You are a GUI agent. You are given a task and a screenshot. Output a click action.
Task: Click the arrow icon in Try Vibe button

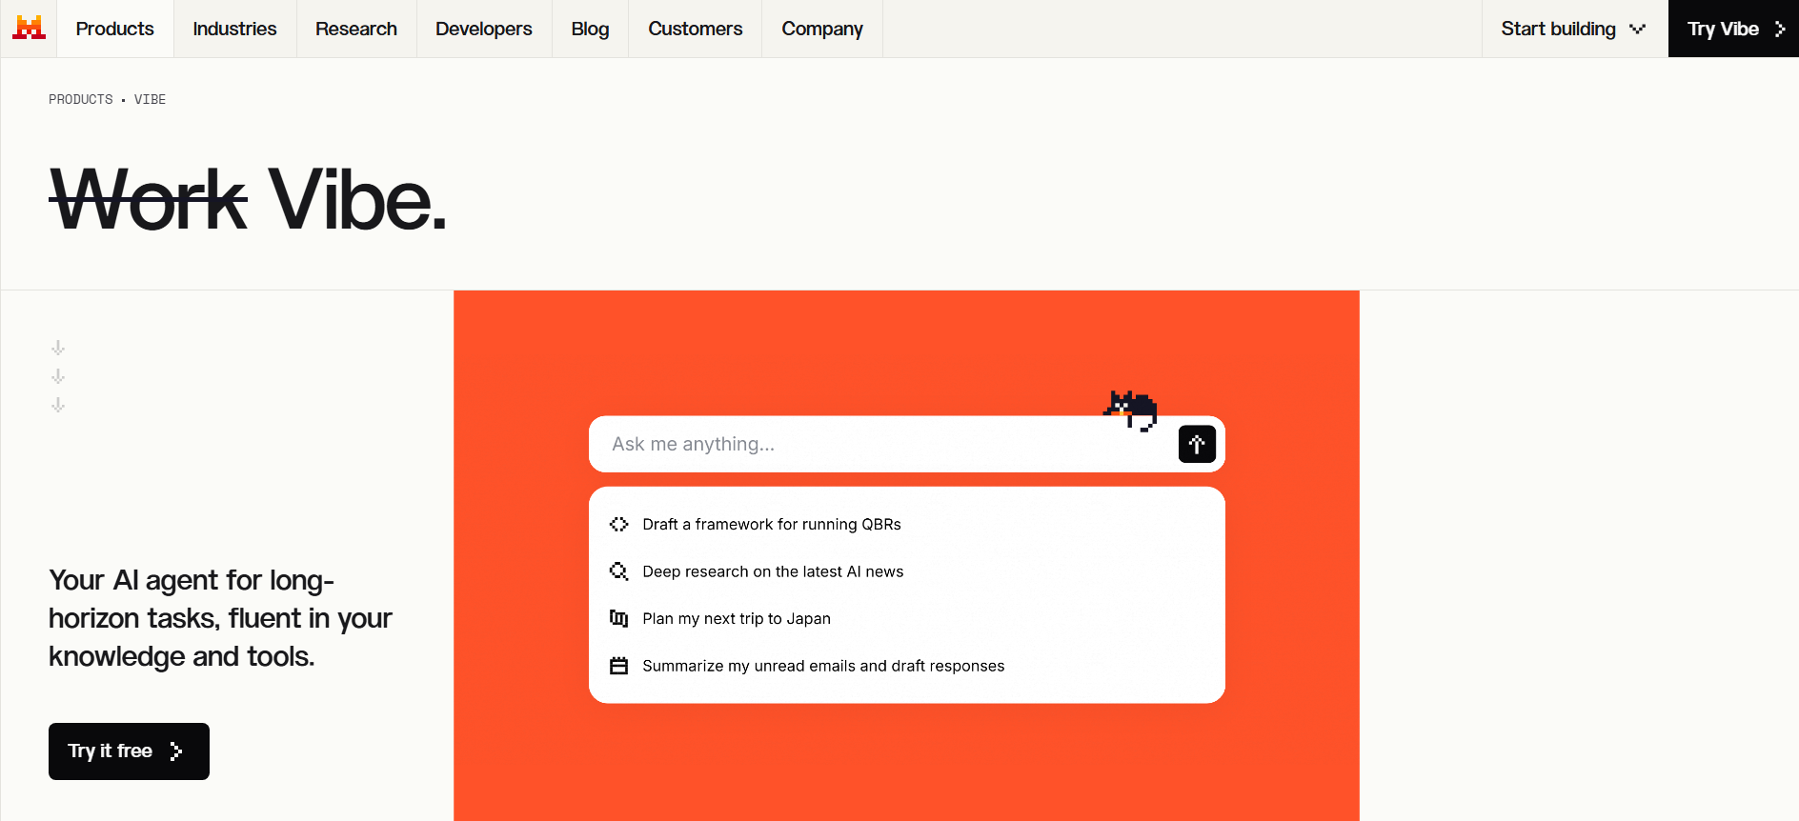[x=1779, y=29]
